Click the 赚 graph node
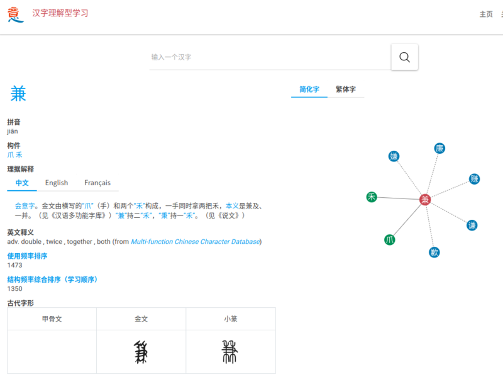The width and height of the screenshot is (503, 385). [474, 179]
